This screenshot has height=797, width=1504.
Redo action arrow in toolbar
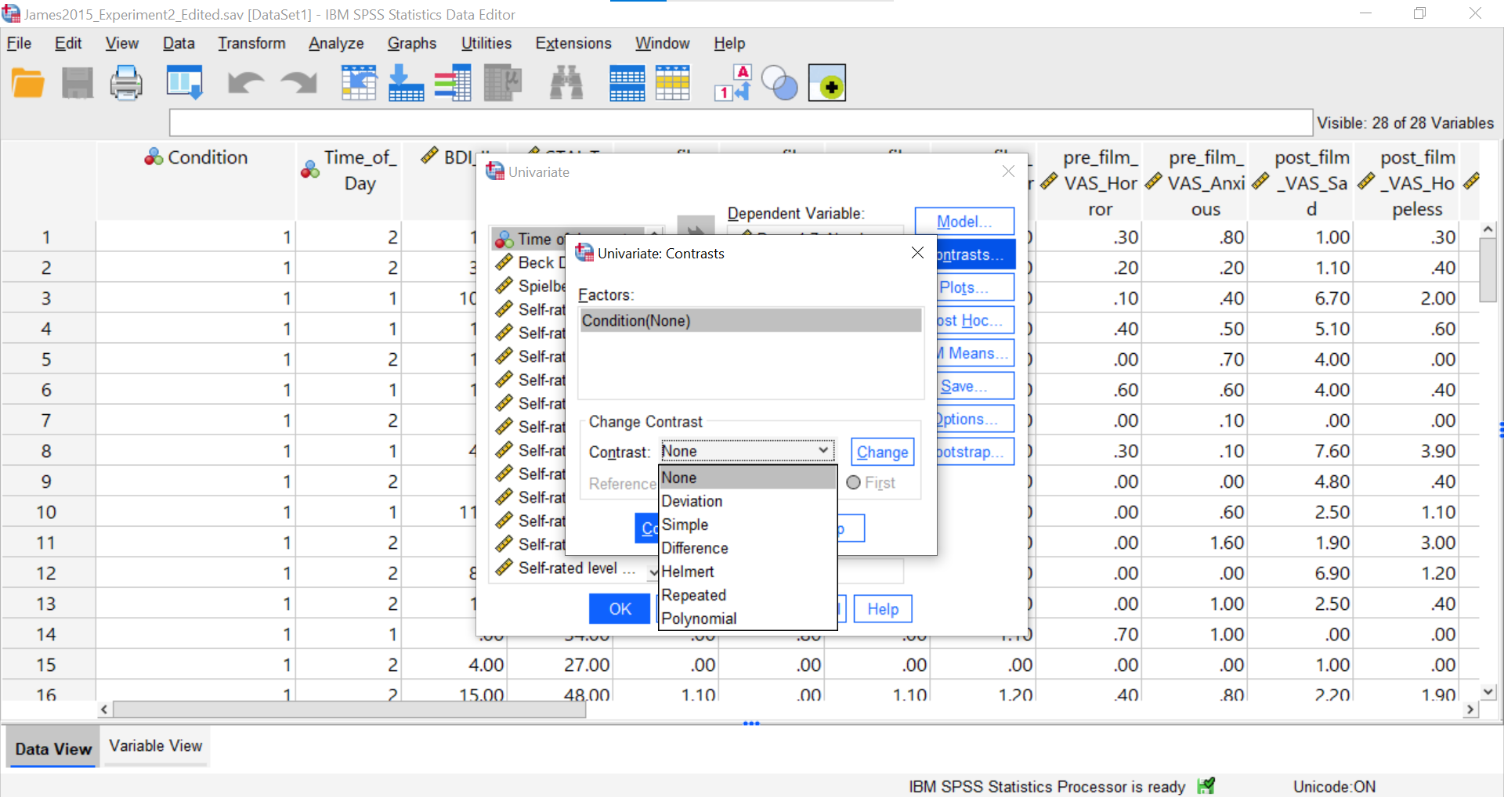coord(299,83)
